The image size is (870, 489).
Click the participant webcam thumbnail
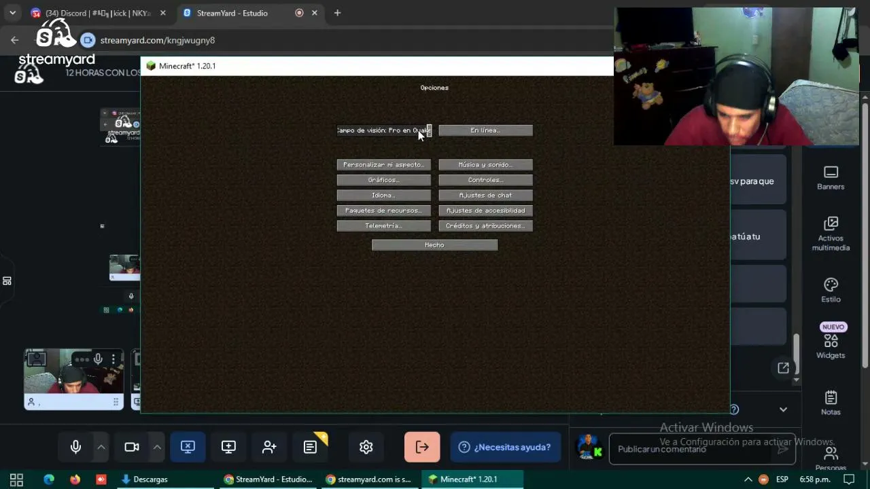pos(73,379)
